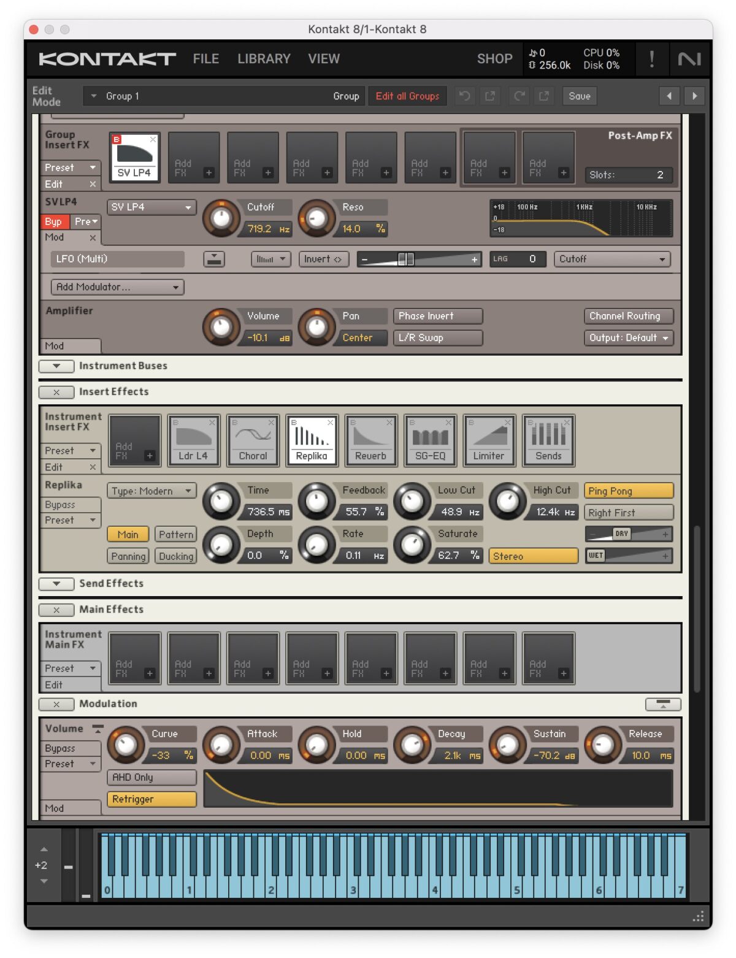Click the redo arrow icon in toolbar
This screenshot has width=736, height=958.
tap(519, 96)
